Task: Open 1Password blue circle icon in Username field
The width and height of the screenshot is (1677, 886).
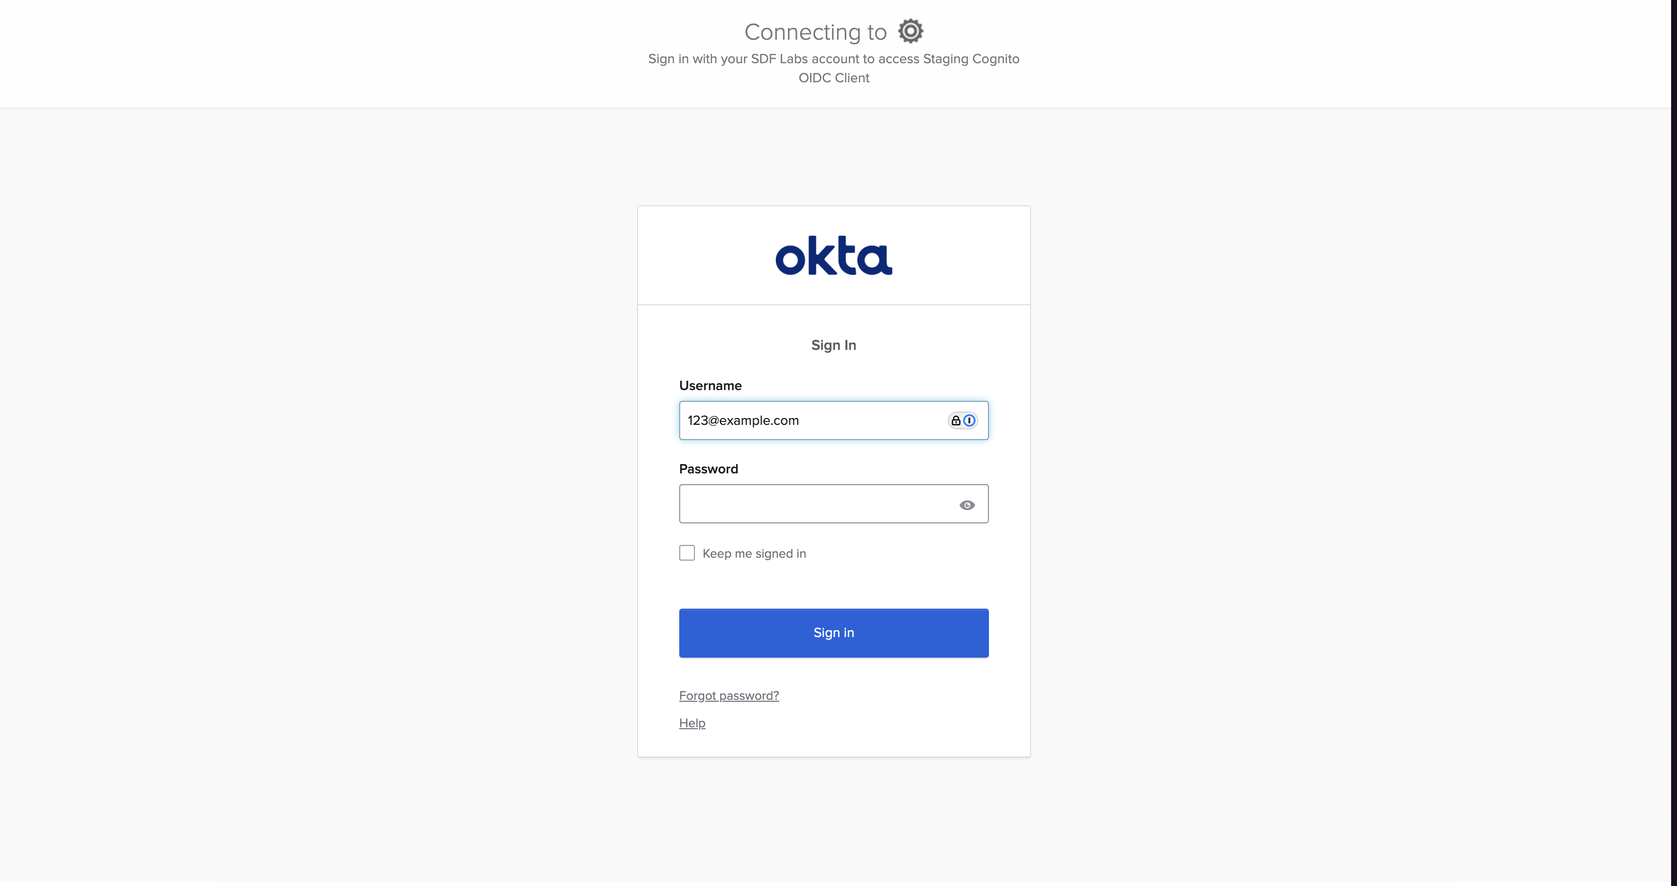Action: coord(969,420)
